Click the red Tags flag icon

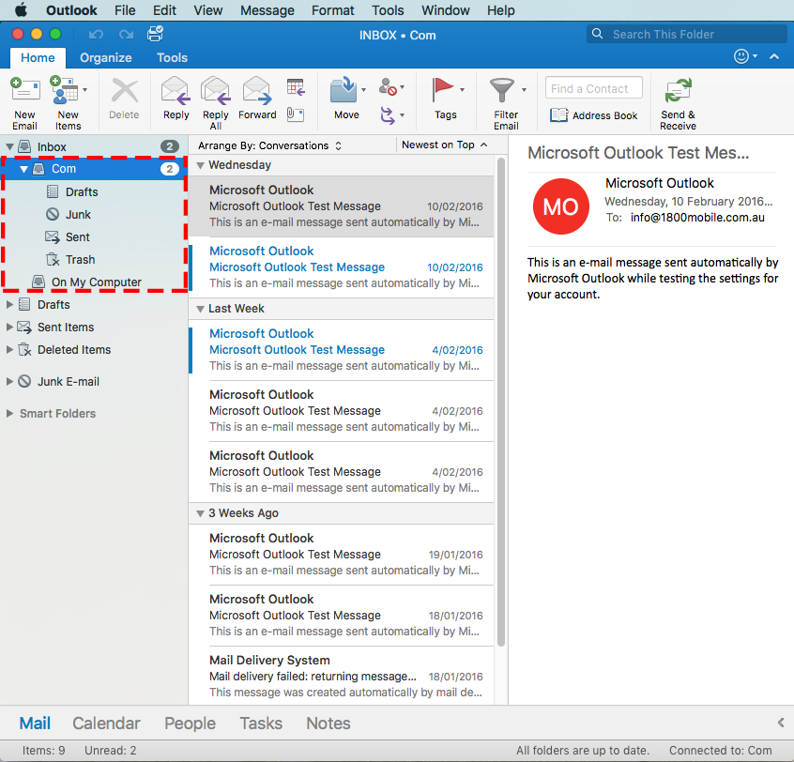coord(442,89)
